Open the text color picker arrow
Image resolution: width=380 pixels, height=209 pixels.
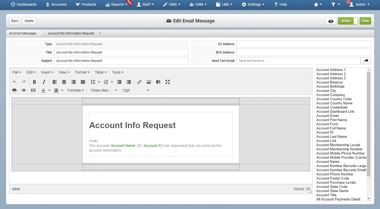(49, 90)
